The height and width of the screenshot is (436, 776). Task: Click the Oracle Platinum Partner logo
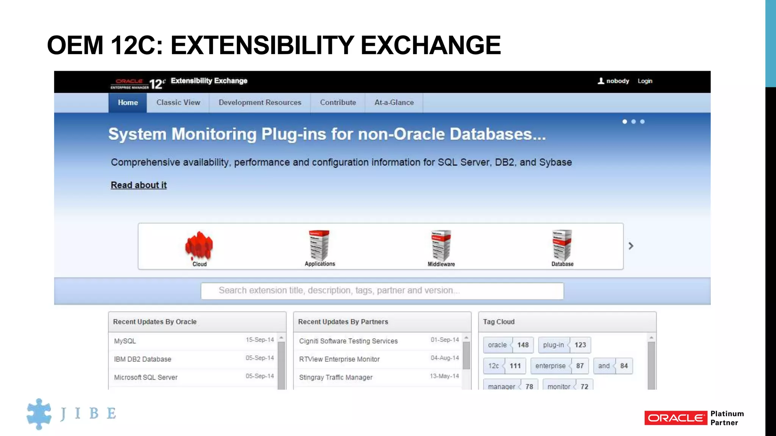(694, 418)
